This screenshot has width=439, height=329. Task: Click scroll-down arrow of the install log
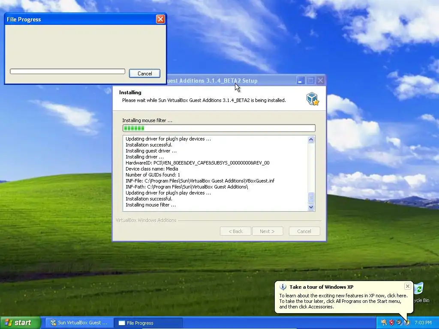(311, 207)
